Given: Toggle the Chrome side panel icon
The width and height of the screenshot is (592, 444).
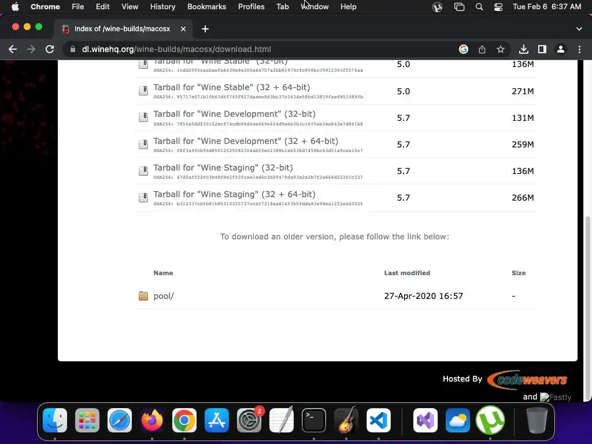Looking at the screenshot, I should pyautogui.click(x=542, y=49).
